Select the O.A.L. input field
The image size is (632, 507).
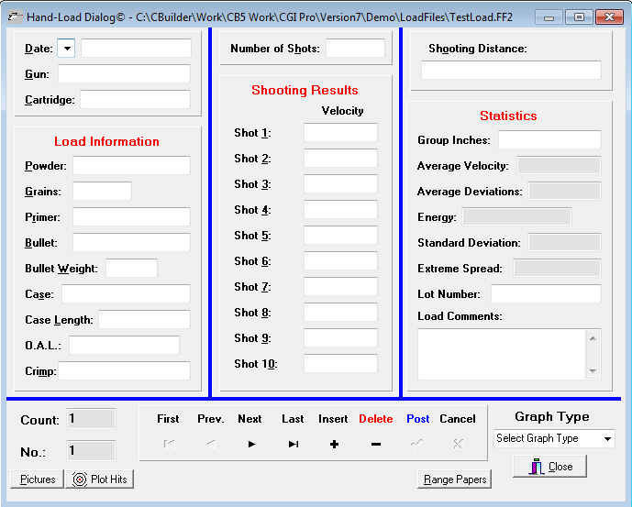pyautogui.click(x=124, y=346)
